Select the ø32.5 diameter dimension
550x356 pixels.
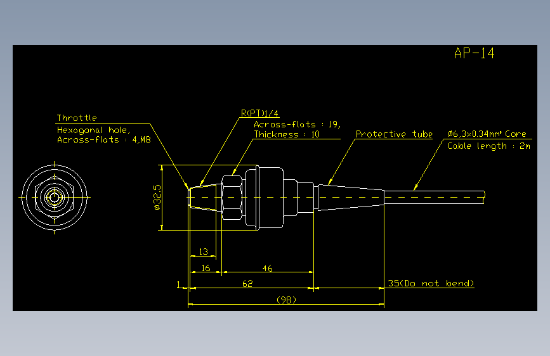point(157,197)
